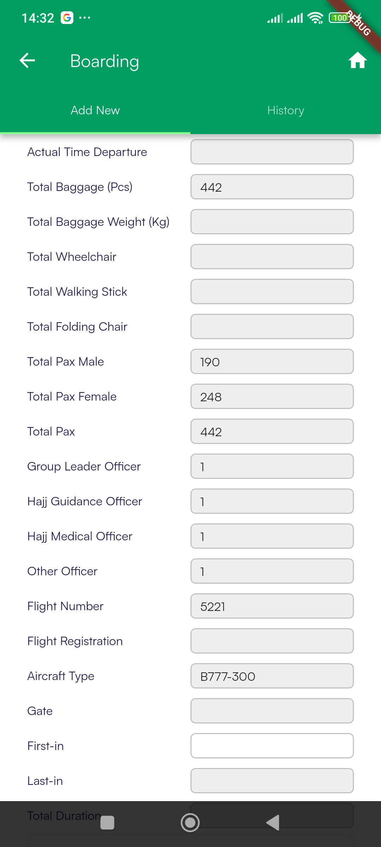Screen dimensions: 381x847
Task: Select the Add New tab
Action: 95,110
